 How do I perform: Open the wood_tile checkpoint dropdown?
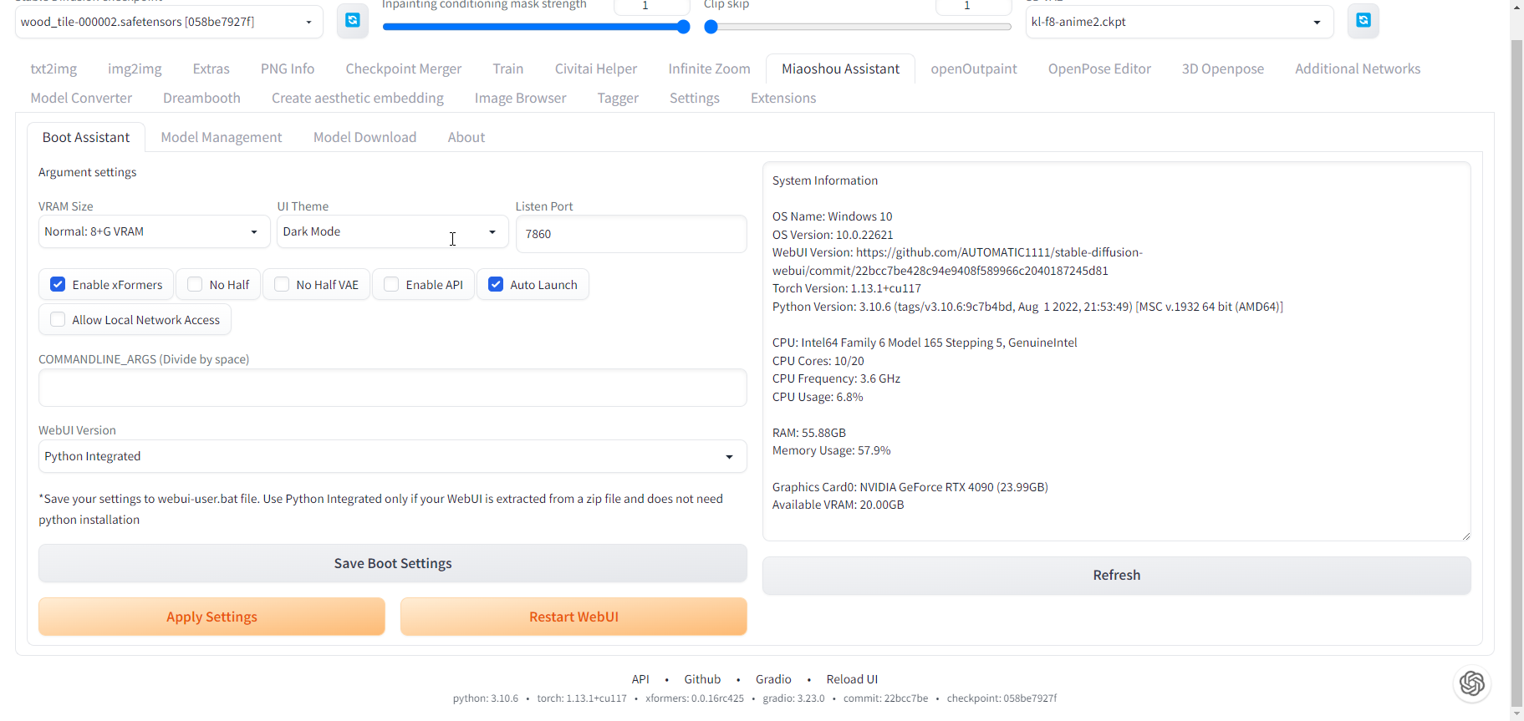click(169, 22)
